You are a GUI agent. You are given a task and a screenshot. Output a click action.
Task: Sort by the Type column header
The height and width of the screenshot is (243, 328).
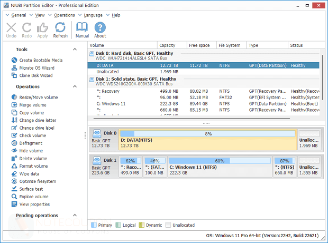(x=267, y=45)
